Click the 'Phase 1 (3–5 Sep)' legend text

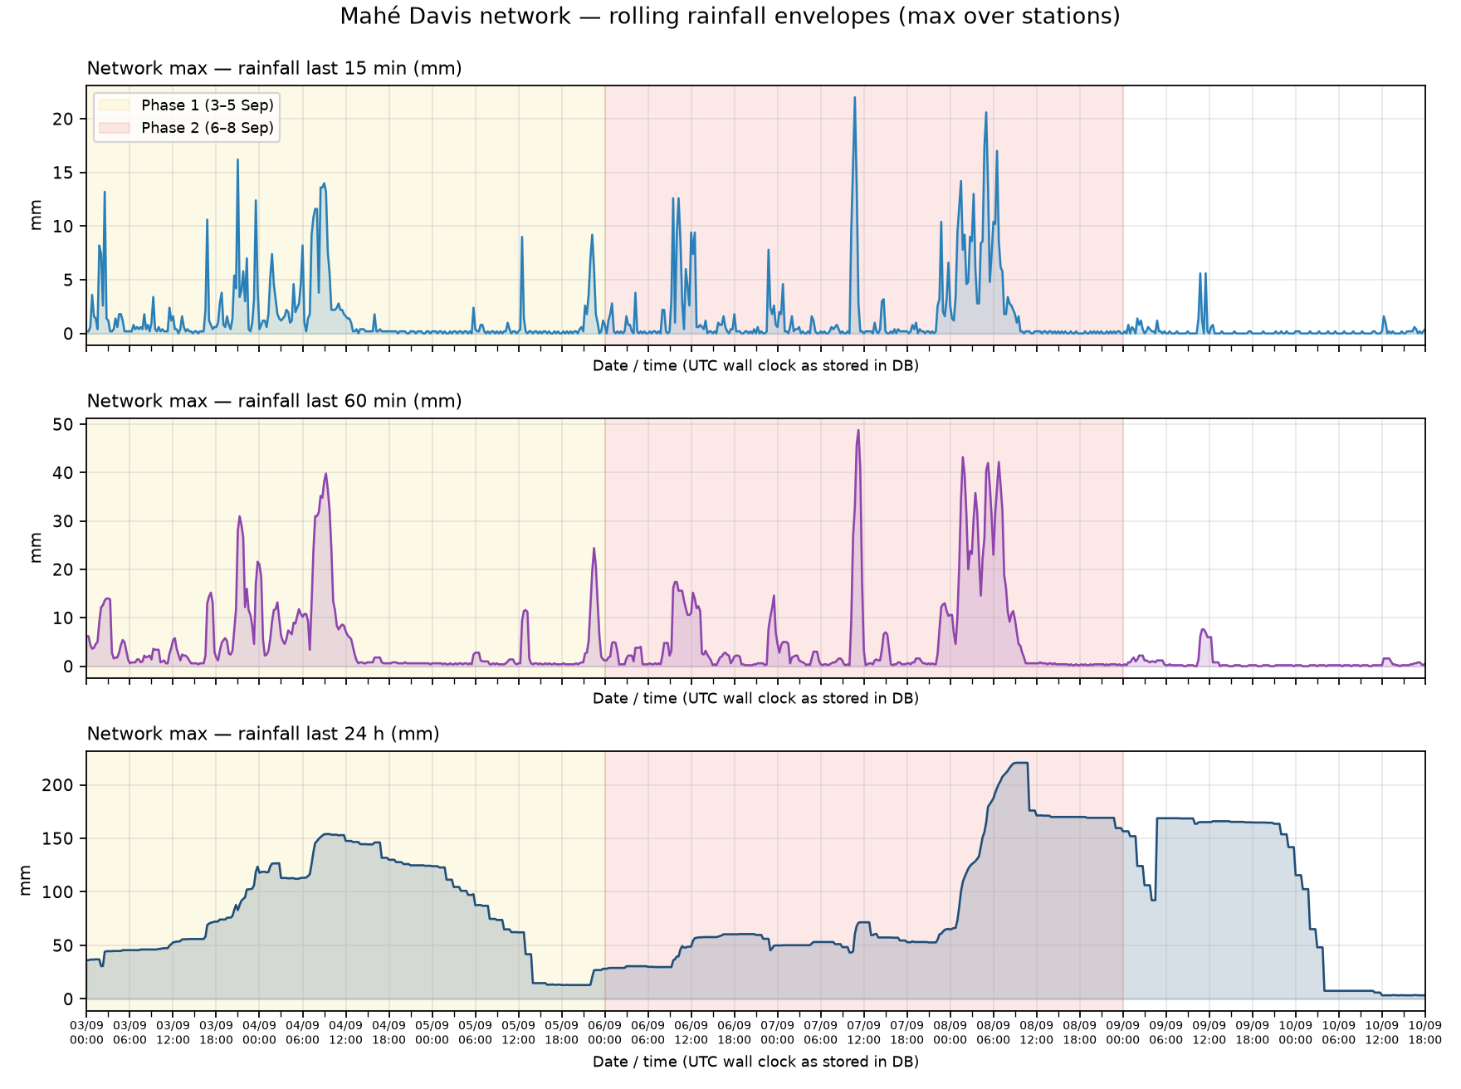pyautogui.click(x=208, y=105)
